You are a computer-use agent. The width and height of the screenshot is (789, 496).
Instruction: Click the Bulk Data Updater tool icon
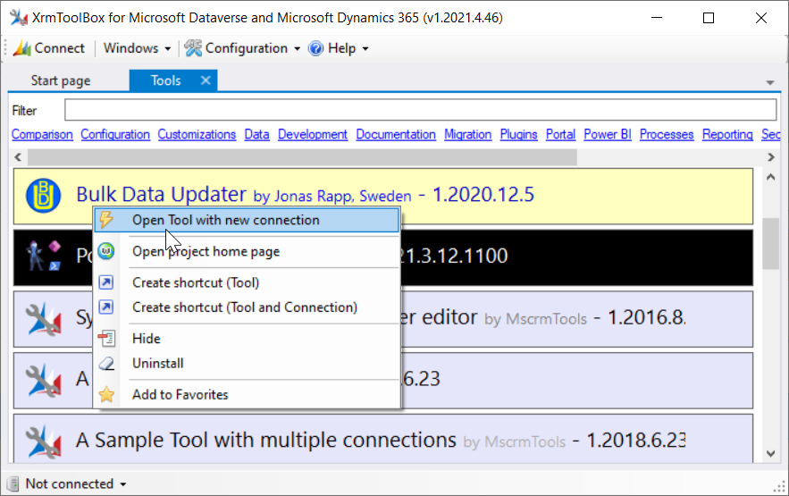pyautogui.click(x=43, y=196)
